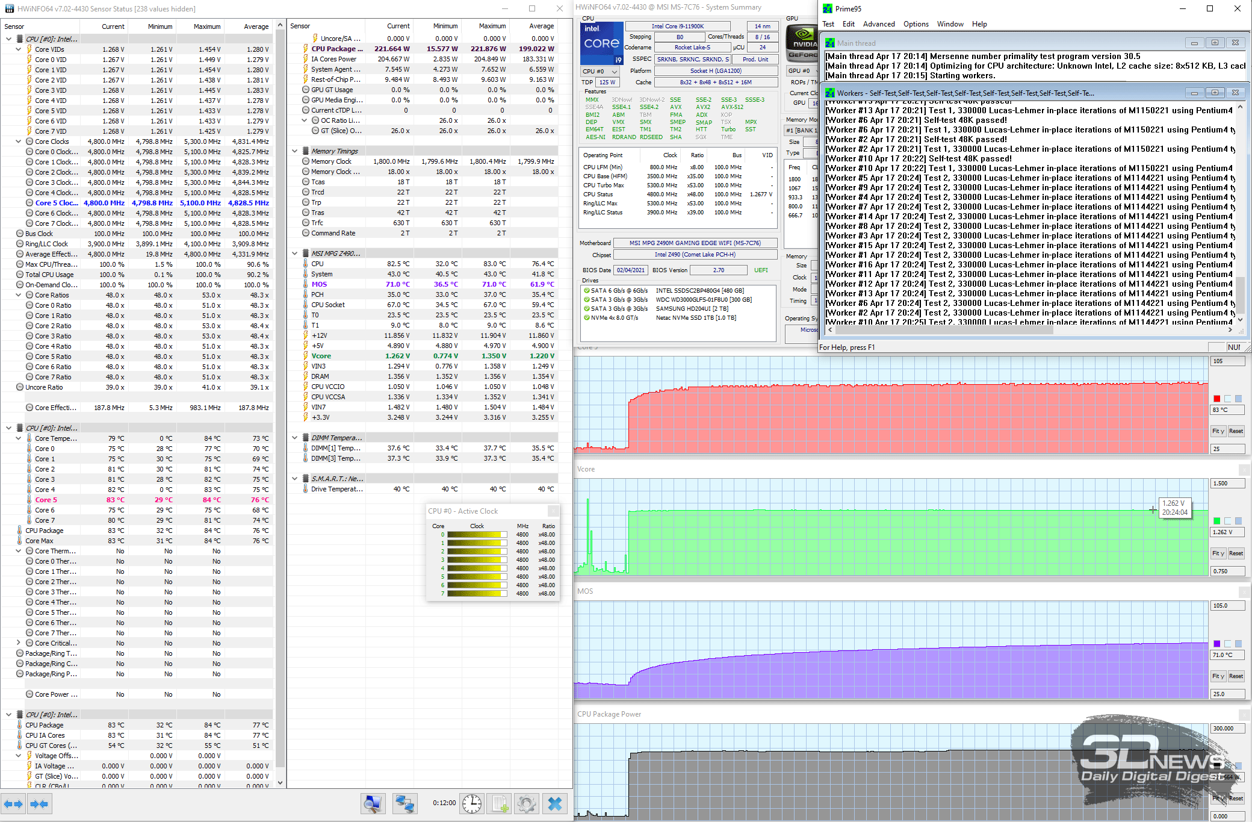Image resolution: width=1252 pixels, height=822 pixels.
Task: Open the sensor magnifier monitor icon
Action: tap(373, 803)
